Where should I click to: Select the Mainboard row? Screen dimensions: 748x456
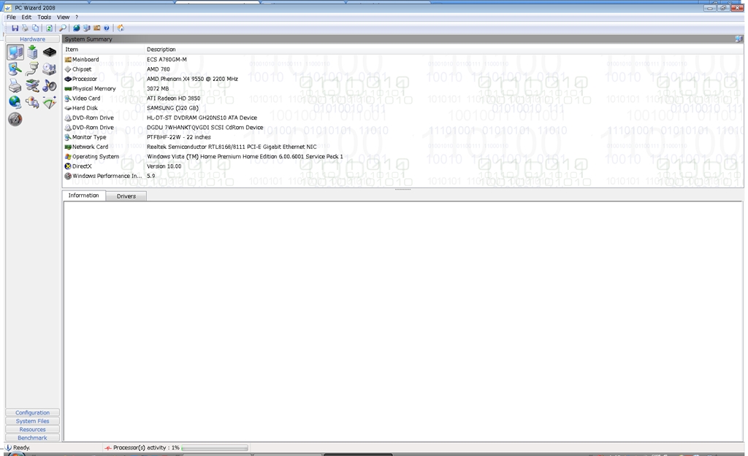coord(403,60)
